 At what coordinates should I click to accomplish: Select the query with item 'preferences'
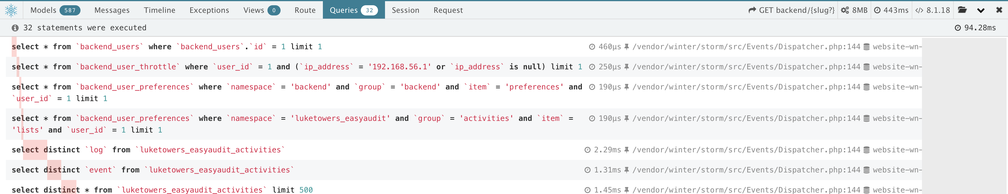[464, 93]
